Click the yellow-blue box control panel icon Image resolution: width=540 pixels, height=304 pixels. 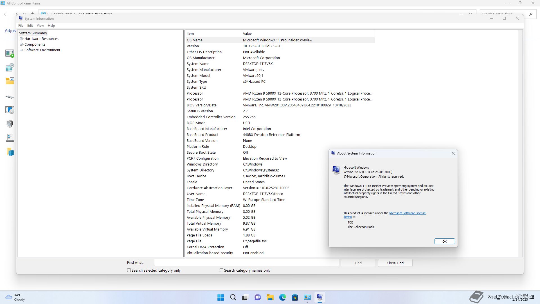10,152
